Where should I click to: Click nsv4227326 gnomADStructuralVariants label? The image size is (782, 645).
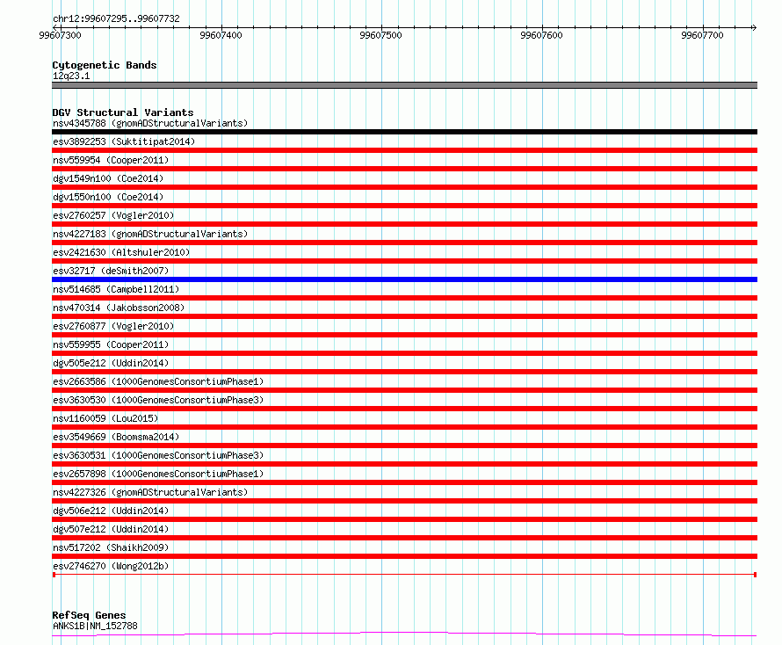(x=150, y=492)
